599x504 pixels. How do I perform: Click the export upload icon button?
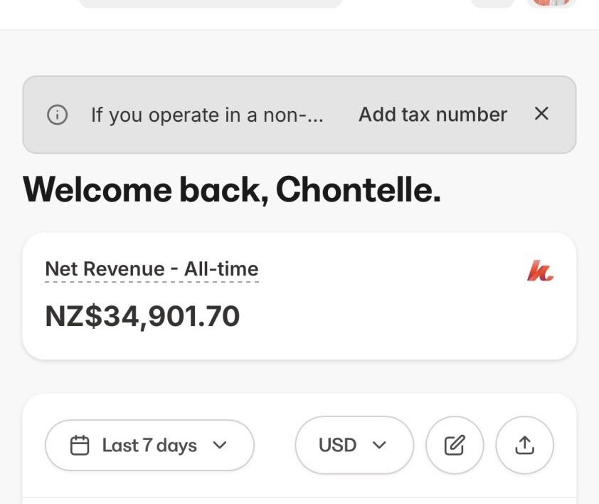524,446
